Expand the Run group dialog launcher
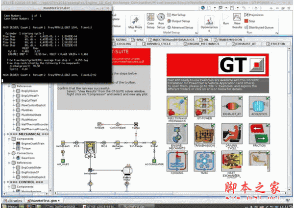 [x=276, y=33]
